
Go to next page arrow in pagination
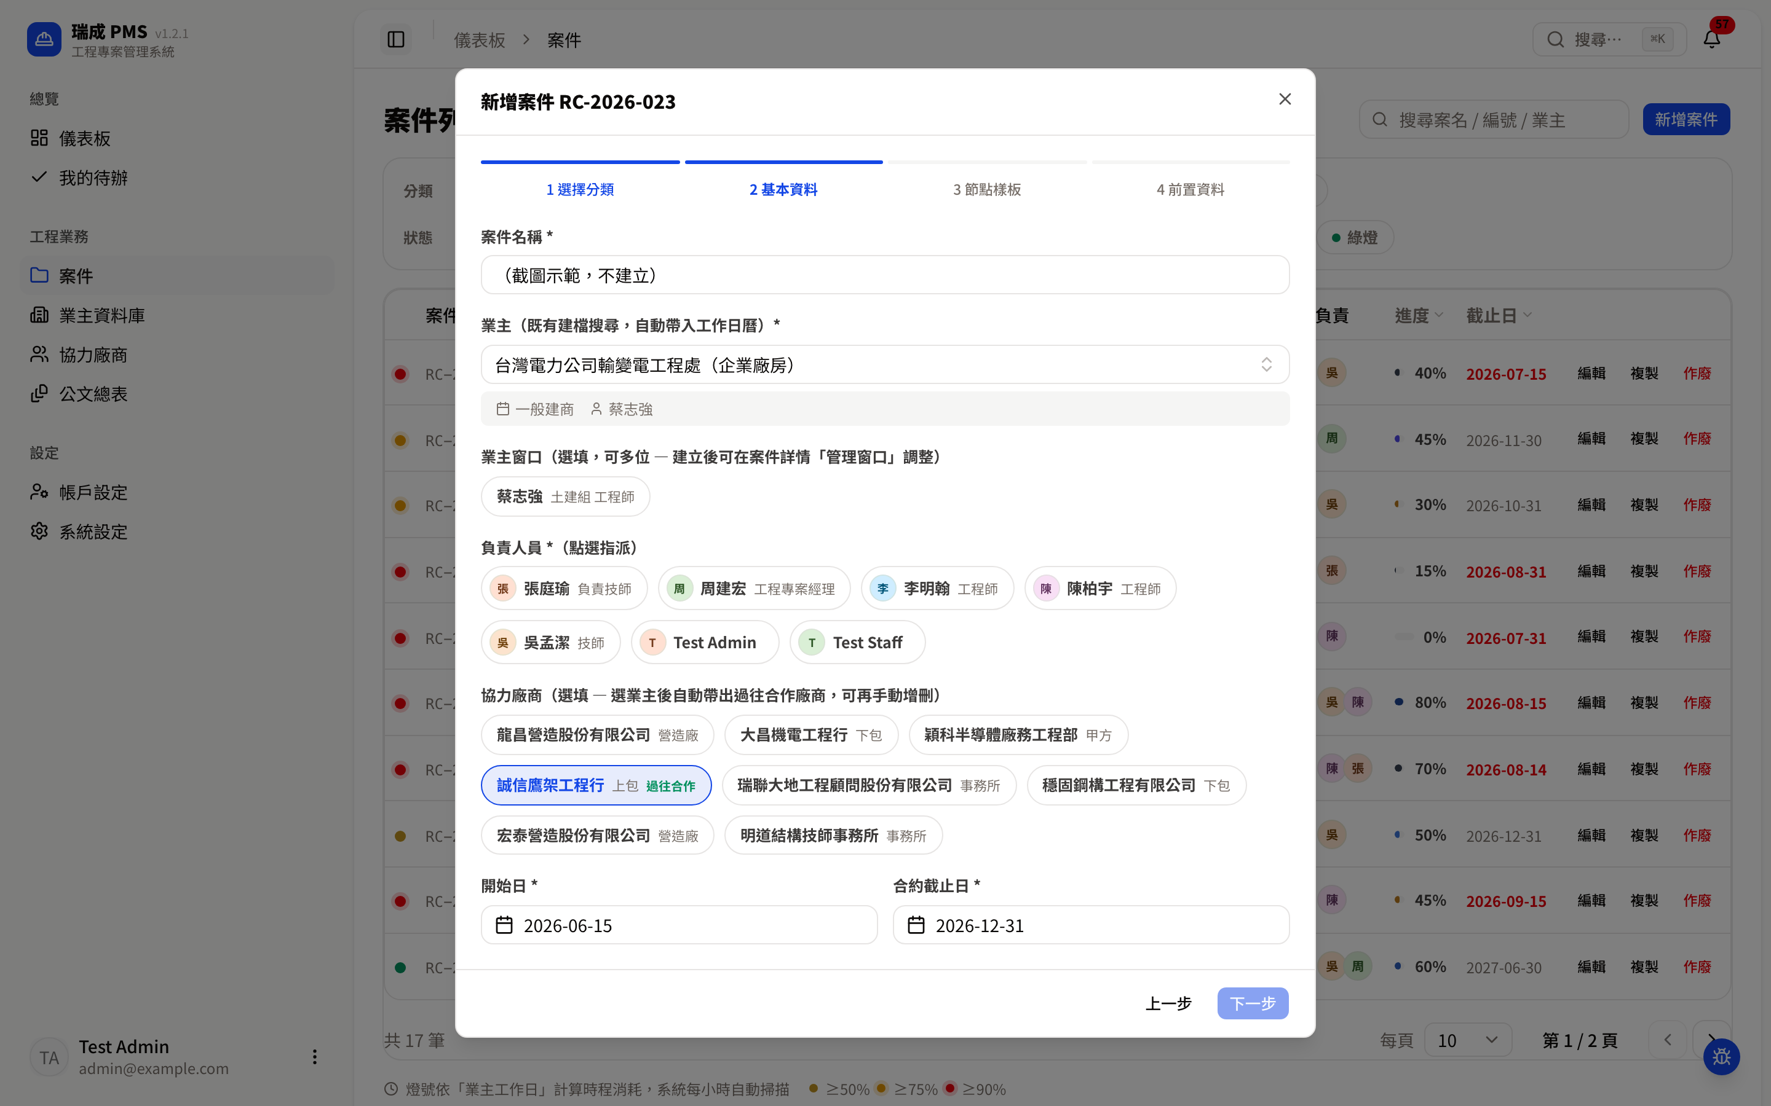point(1712,1040)
